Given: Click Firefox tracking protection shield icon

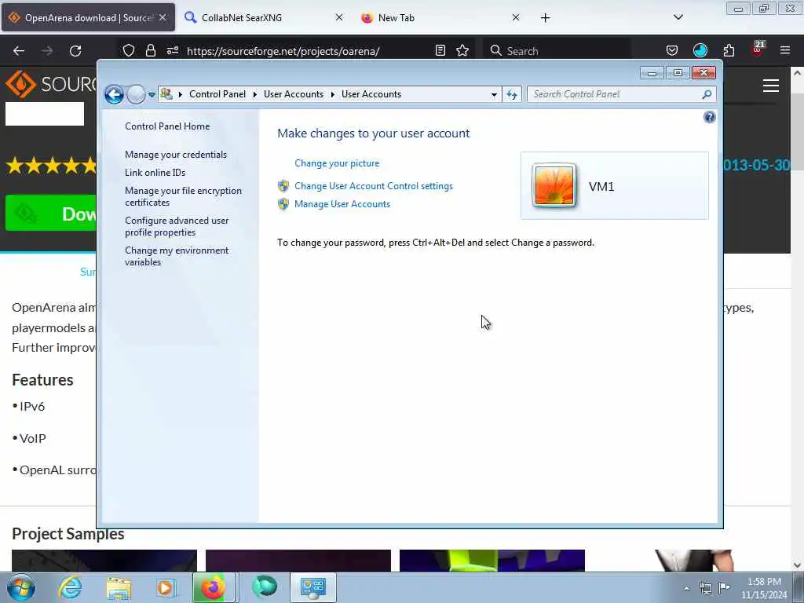Looking at the screenshot, I should (x=129, y=50).
